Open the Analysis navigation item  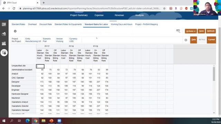coord(140,15)
